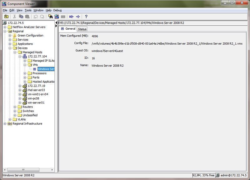Image resolution: width=250 pixels, height=180 pixels.
Task: Click the server icon next to win-pc08
Action: (x=25, y=99)
